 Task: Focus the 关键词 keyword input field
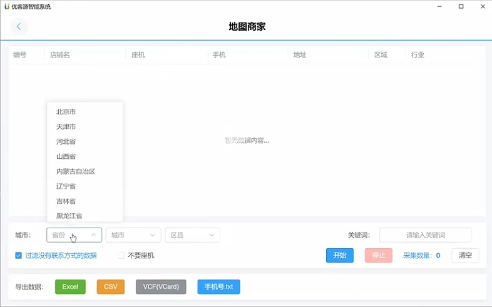[425, 235]
